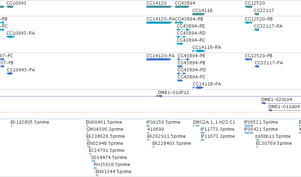Click protein CG14118-PA
The image size is (301, 177).
[207, 84]
